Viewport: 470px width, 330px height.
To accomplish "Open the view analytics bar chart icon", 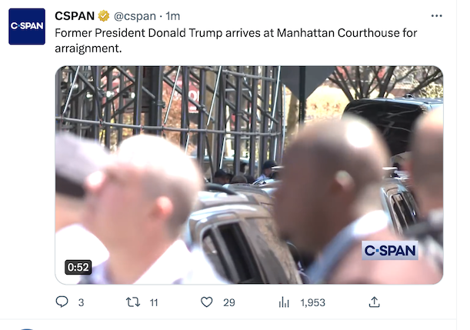I will 284,302.
